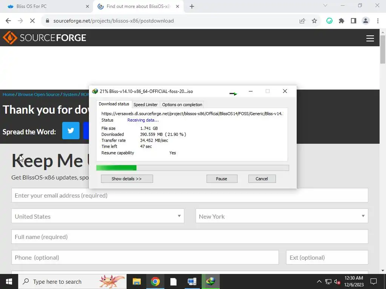Cancel the download
Image resolution: width=386 pixels, height=289 pixels.
tap(262, 179)
